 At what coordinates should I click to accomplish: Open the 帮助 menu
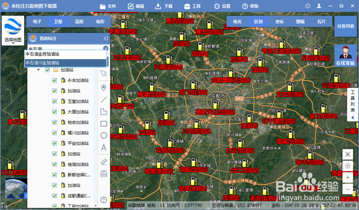point(251,6)
